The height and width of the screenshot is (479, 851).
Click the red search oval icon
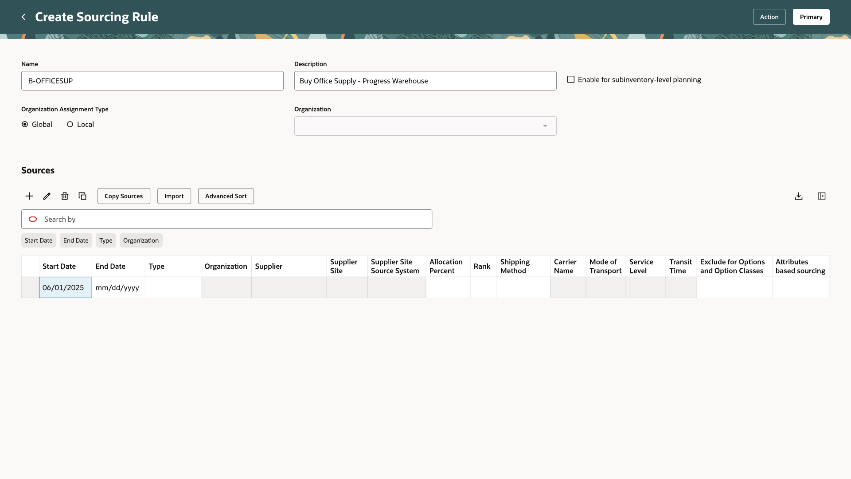tap(33, 219)
